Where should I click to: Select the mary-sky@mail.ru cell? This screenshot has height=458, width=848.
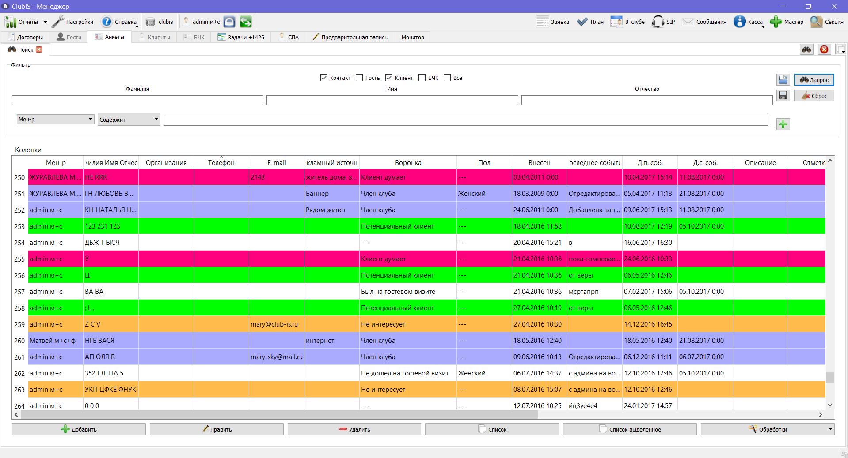click(x=277, y=357)
